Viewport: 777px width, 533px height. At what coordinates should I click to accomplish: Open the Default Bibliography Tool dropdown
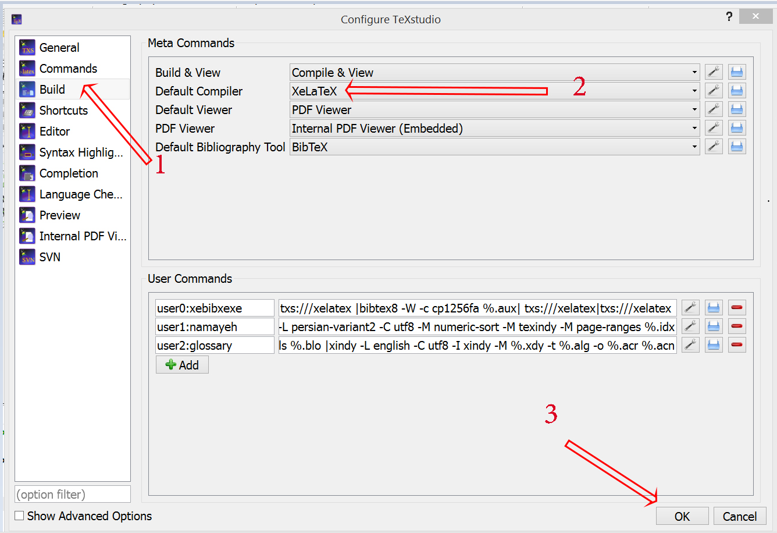point(496,147)
